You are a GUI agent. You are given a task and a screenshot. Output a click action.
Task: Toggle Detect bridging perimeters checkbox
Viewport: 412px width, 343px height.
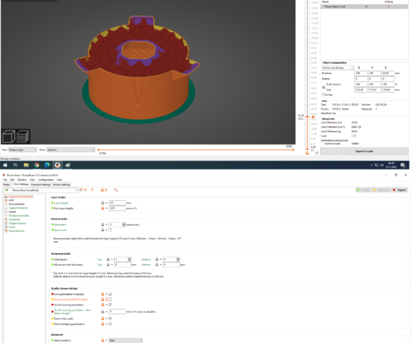(110, 324)
